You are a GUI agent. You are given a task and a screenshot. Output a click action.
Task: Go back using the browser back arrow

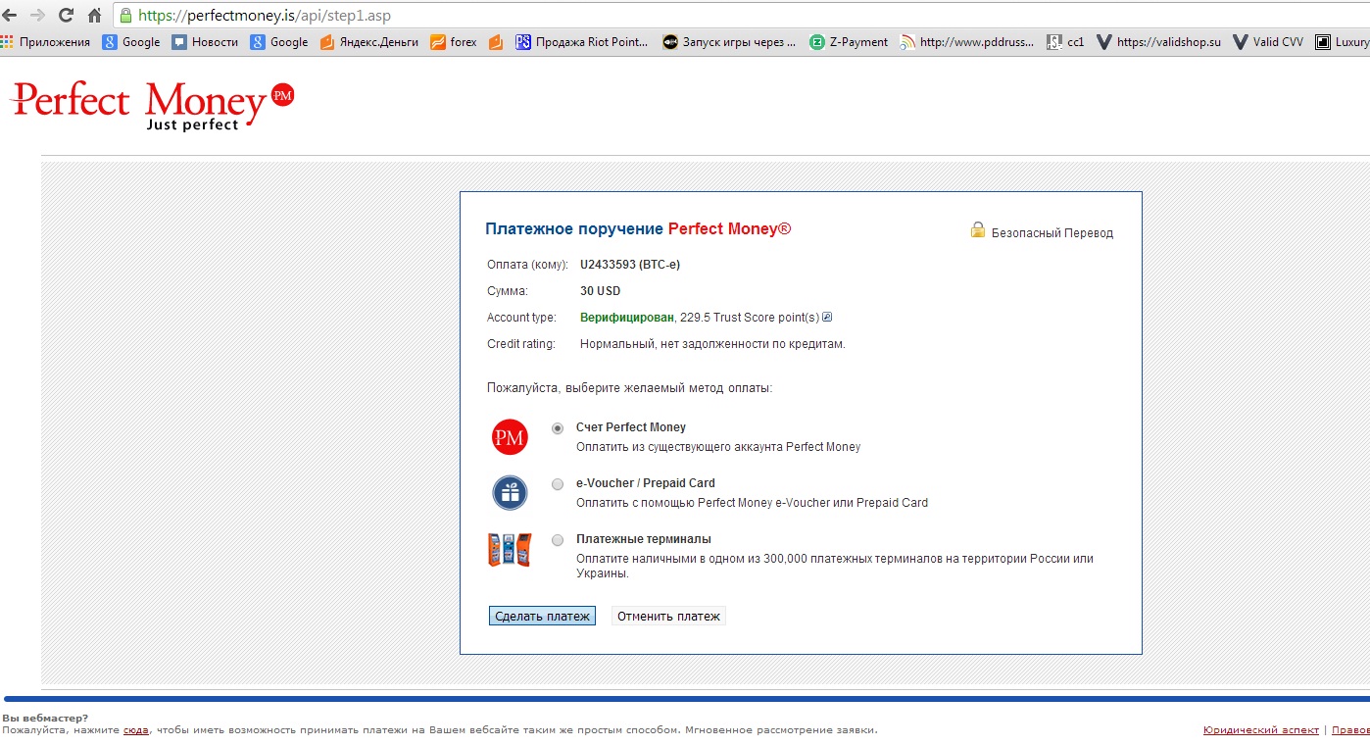coord(12,16)
